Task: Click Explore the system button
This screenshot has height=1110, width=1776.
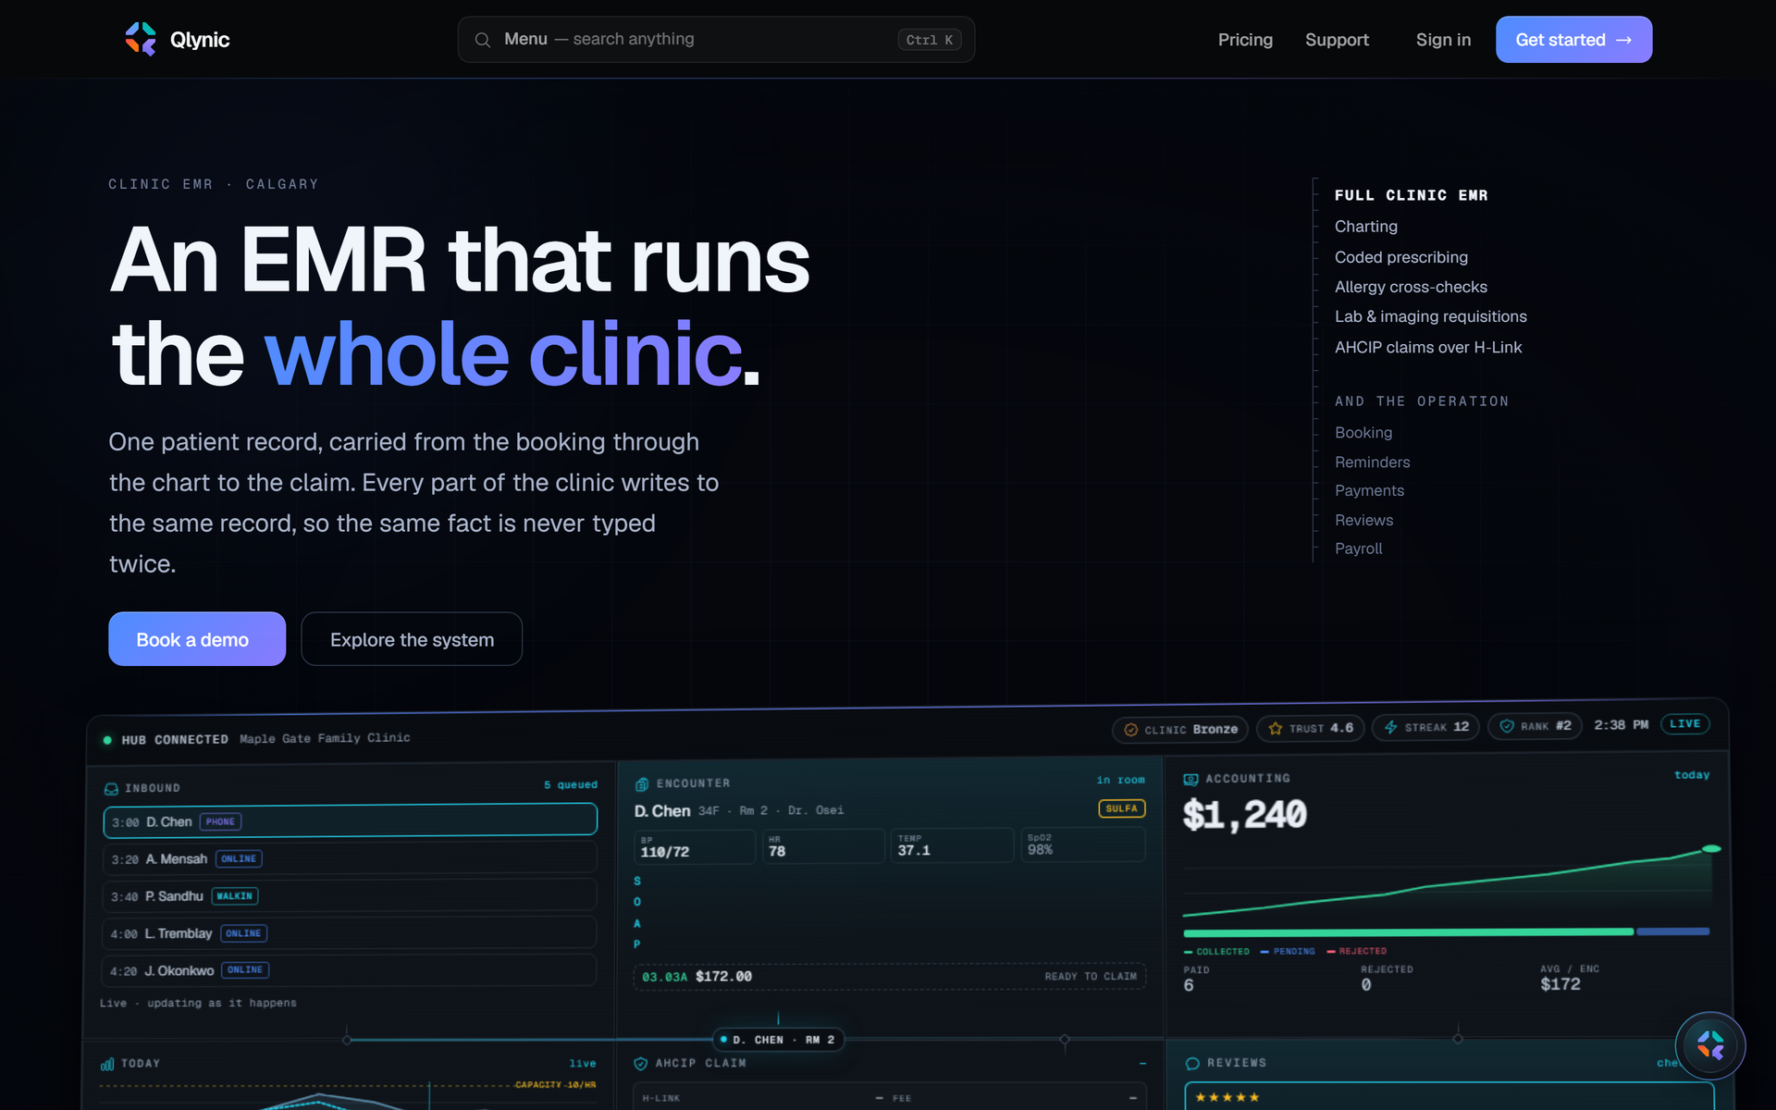Action: (412, 639)
